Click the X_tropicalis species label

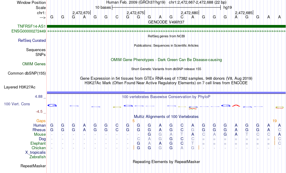pyautogui.click(x=36, y=153)
